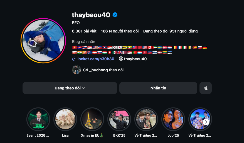Click the _huchonq follower username
Screen dimensions: 244x143
(98, 70)
